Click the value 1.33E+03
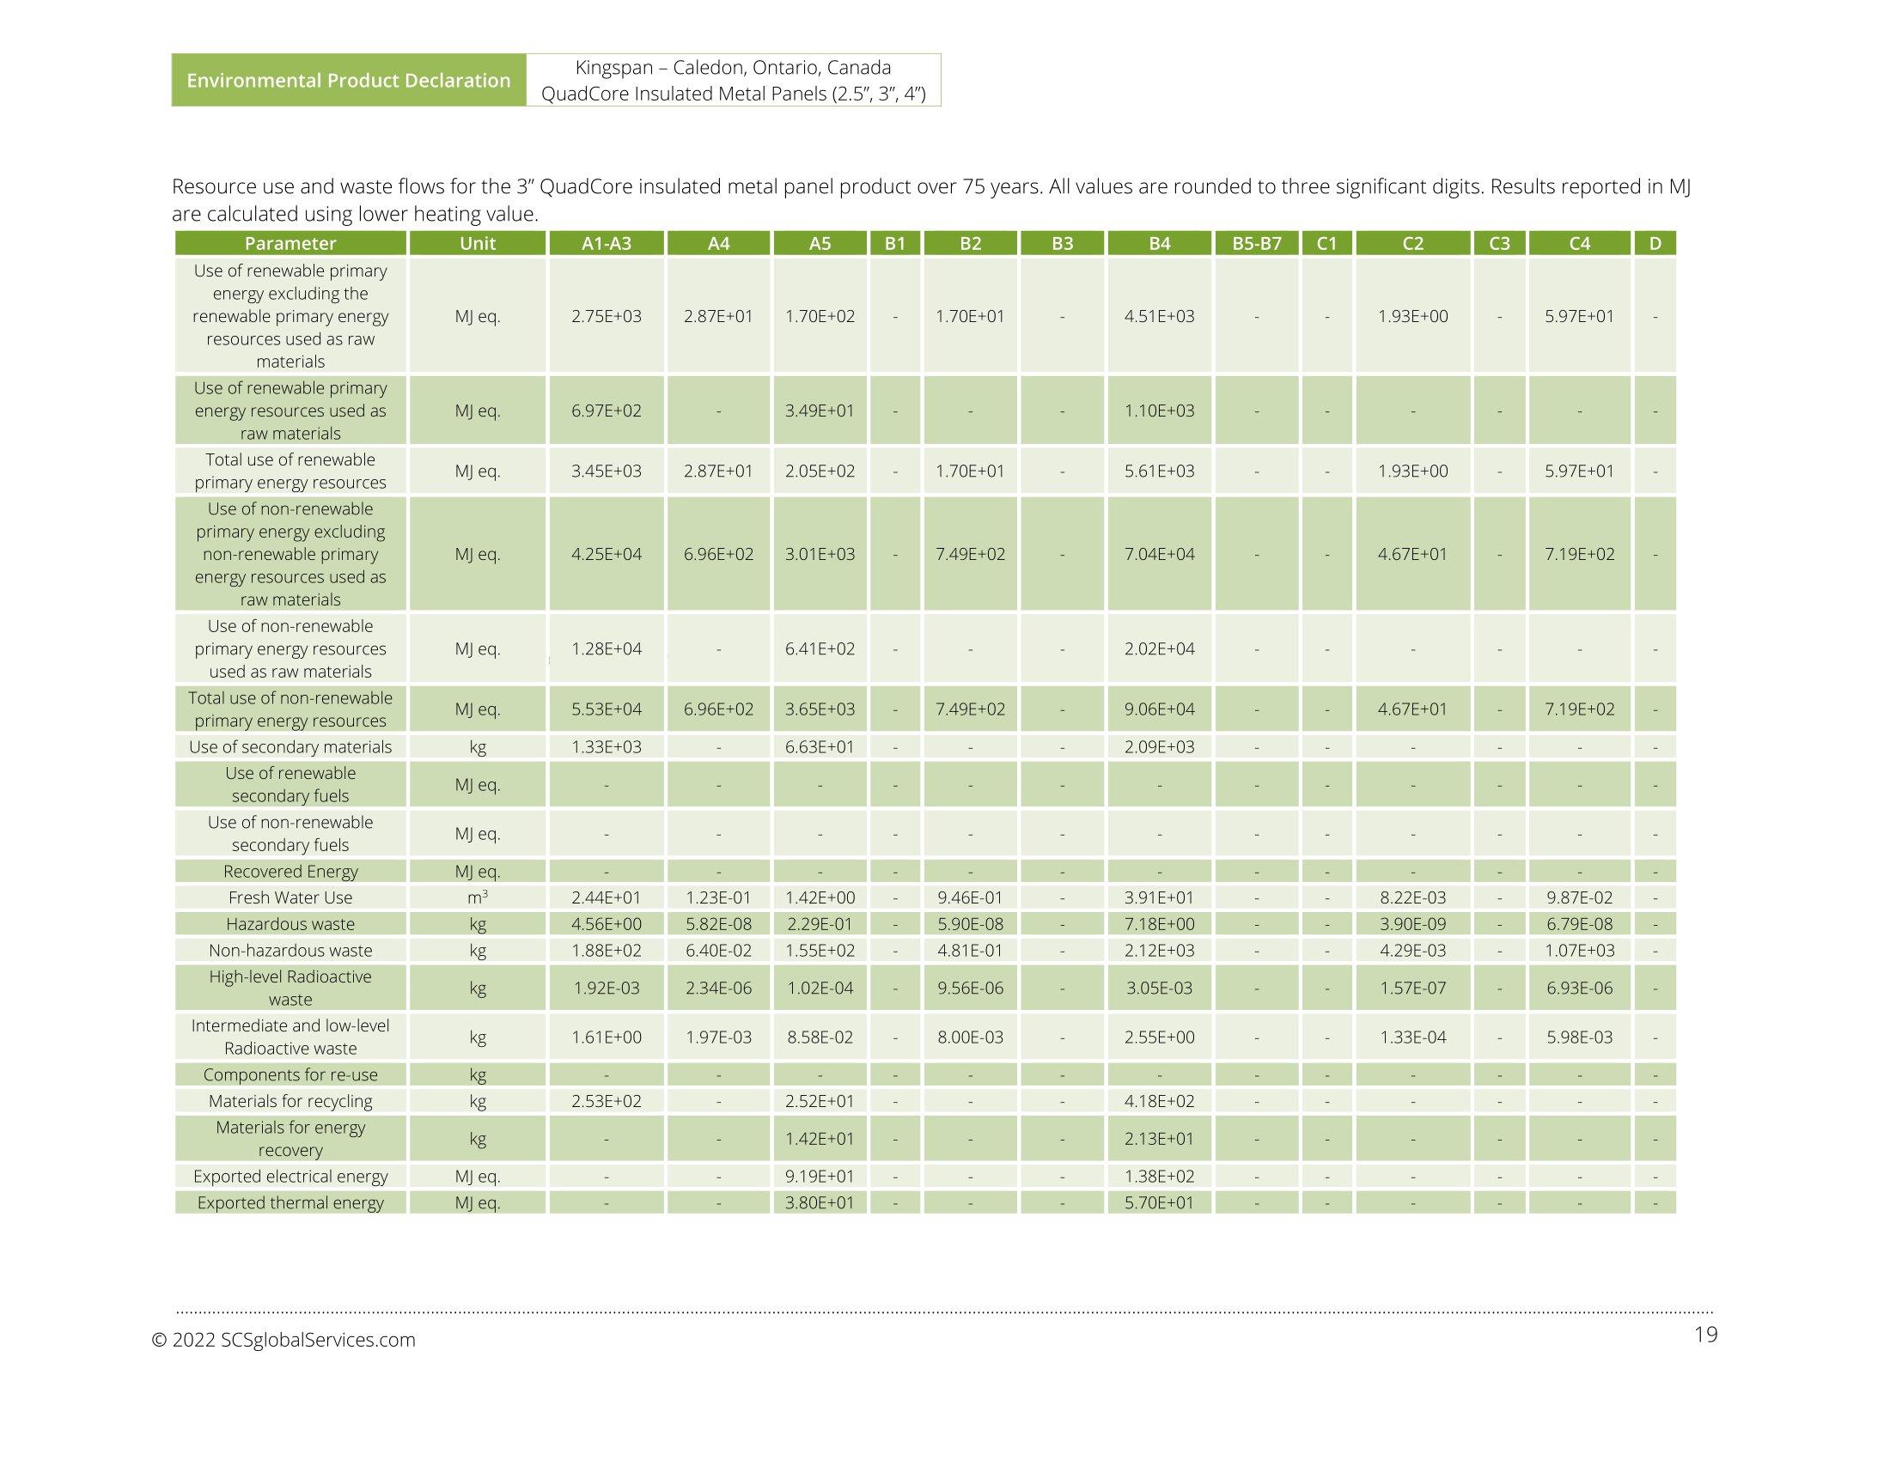 [606, 746]
